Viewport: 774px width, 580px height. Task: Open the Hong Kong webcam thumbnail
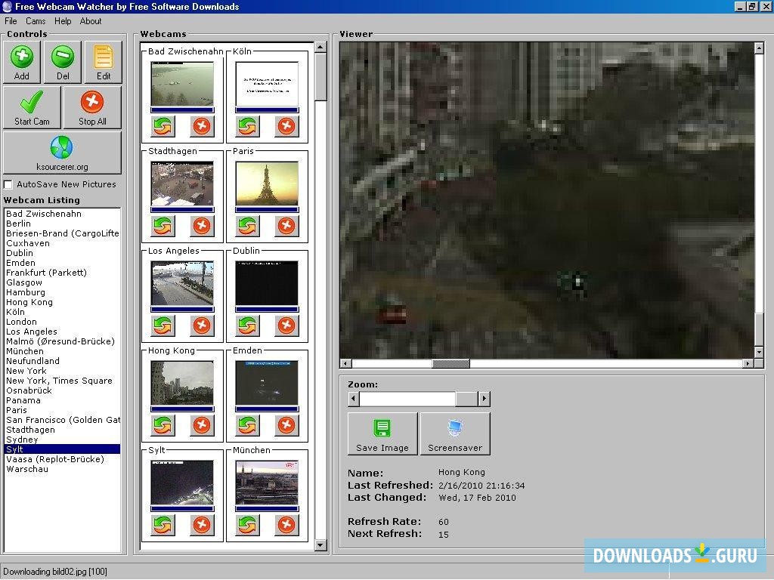point(182,383)
